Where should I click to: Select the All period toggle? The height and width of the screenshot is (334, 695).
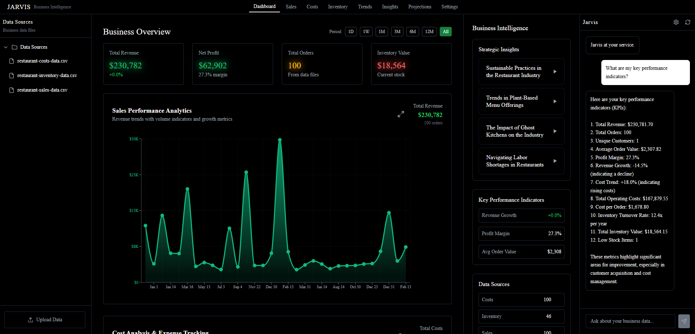[446, 32]
